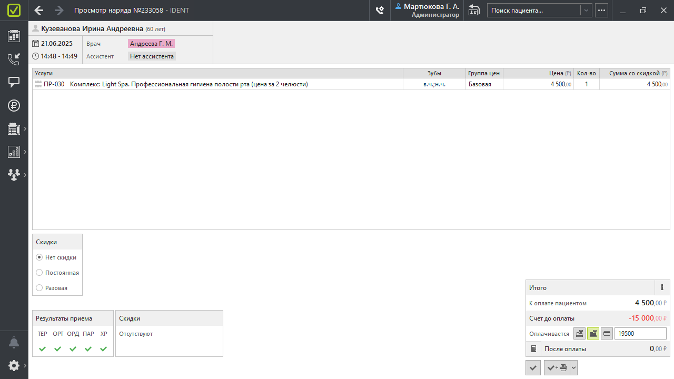Confirm and print with checkmark-printer button
This screenshot has width=674, height=379.
pos(557,367)
